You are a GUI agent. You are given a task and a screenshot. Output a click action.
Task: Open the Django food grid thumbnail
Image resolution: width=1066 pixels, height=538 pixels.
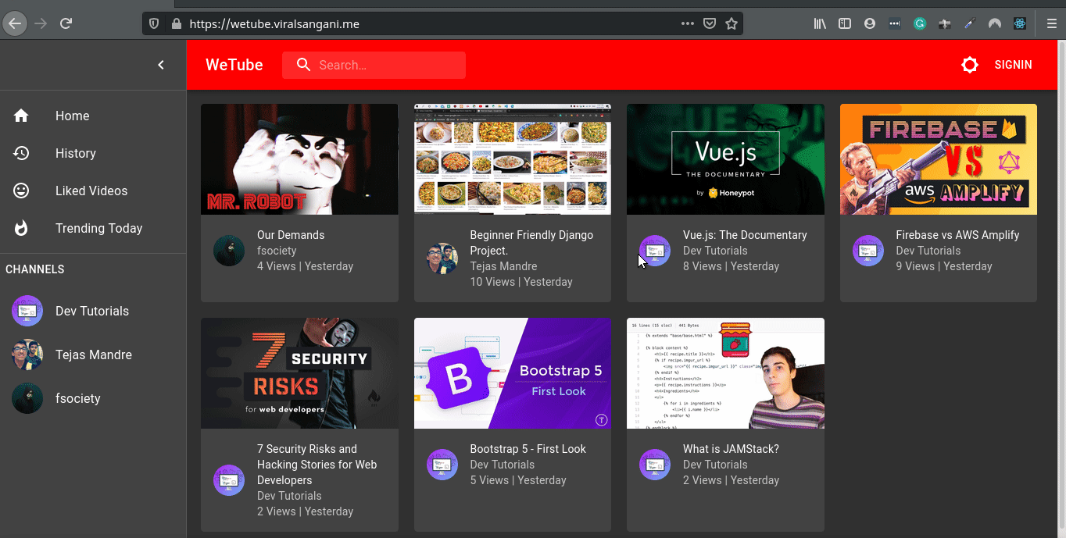(513, 159)
